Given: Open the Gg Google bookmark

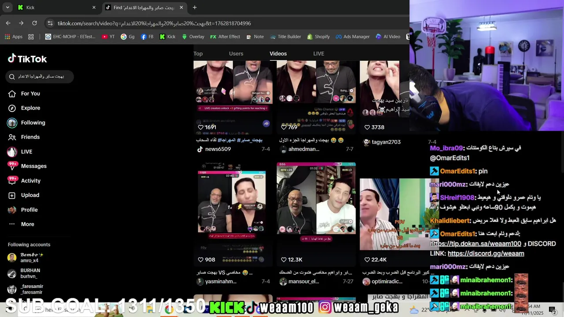Looking at the screenshot, I should click(x=127, y=37).
